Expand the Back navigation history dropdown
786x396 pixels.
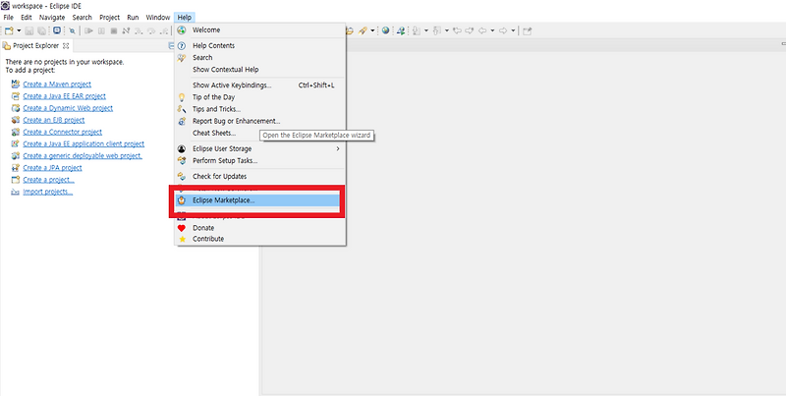tap(492, 30)
